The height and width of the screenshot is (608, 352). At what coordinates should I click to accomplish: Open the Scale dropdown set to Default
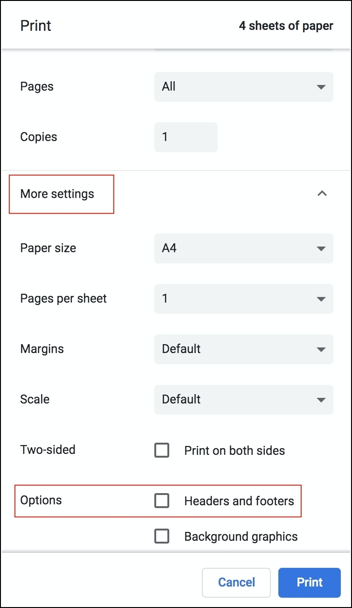(244, 400)
